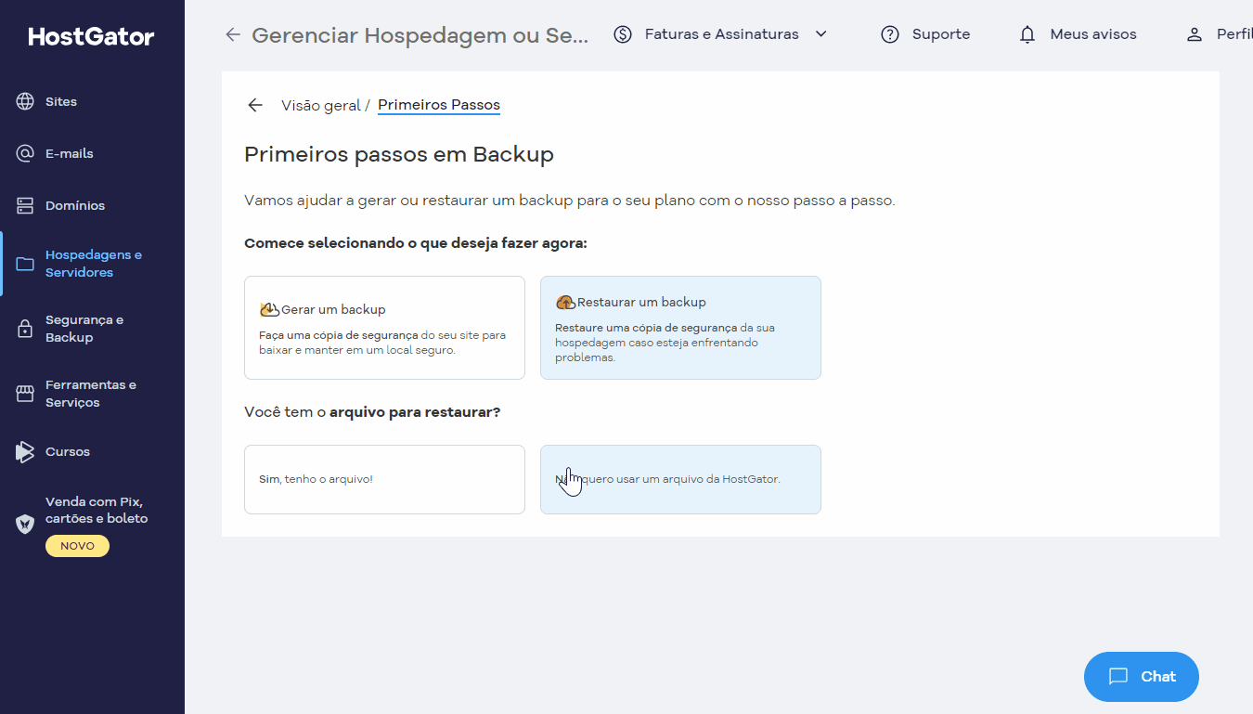
Task: Click the Restaurar um backup cloud icon
Action: pyautogui.click(x=565, y=302)
